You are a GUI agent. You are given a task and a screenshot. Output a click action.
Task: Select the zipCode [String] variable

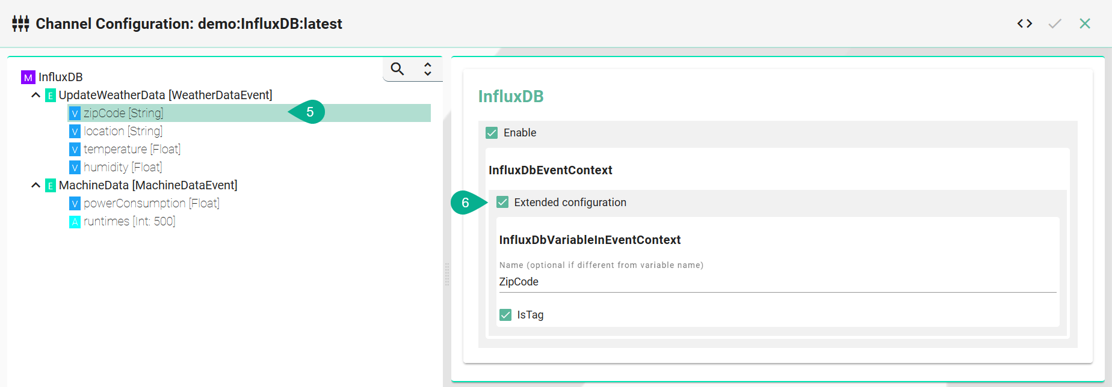point(123,113)
